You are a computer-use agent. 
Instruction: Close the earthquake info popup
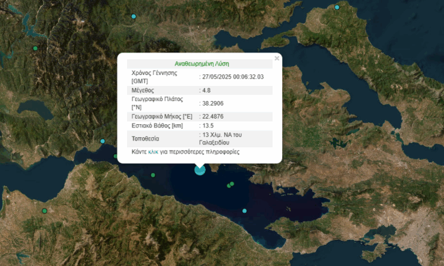coord(277,58)
